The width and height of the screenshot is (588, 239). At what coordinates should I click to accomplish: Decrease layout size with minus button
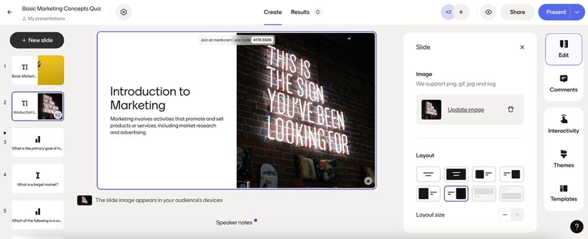505,215
